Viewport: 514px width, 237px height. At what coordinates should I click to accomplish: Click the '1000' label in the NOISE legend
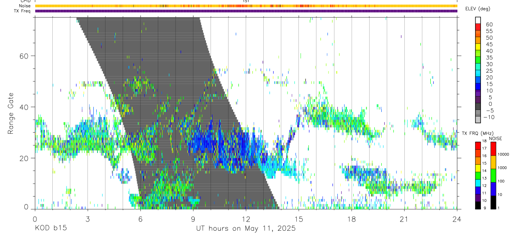502,168
